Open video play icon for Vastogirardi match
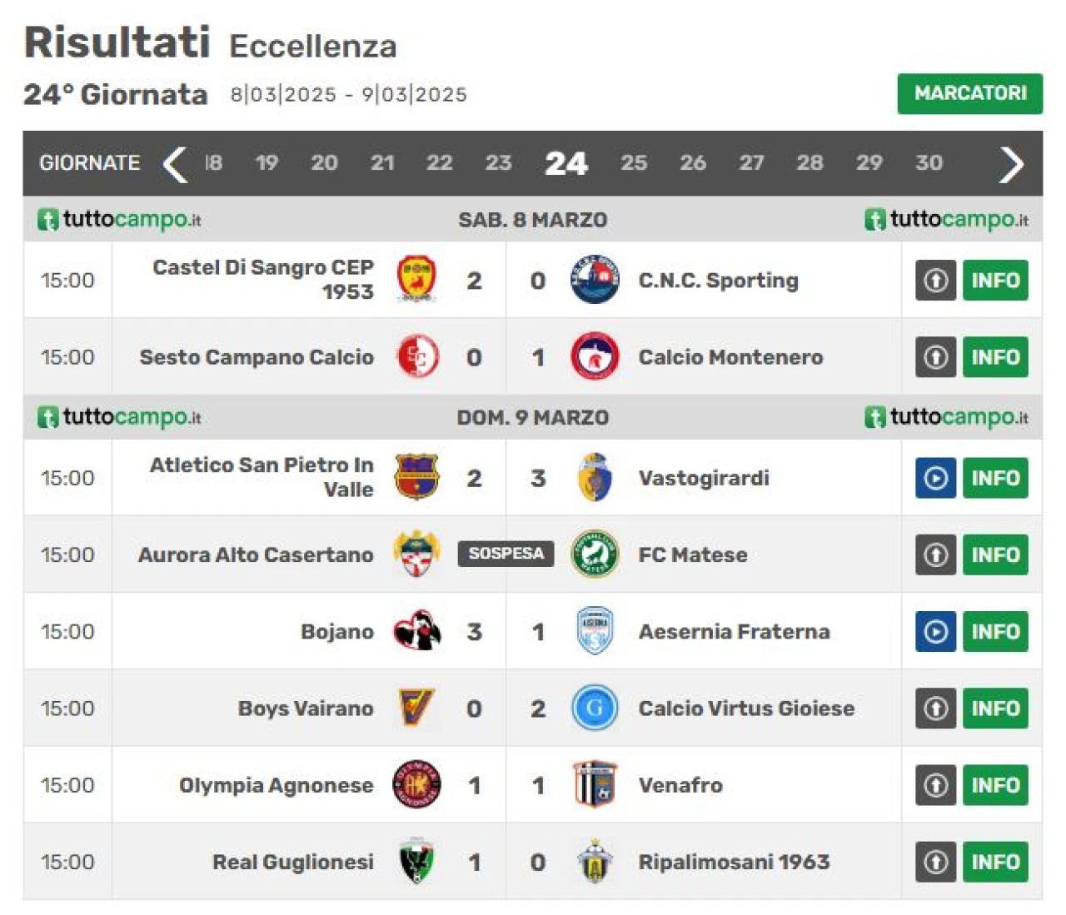 pyautogui.click(x=935, y=478)
